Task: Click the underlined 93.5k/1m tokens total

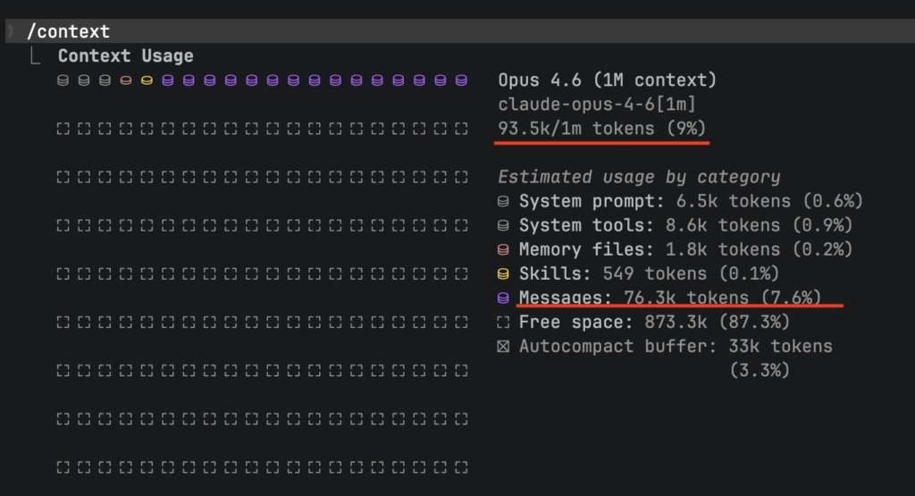Action: [603, 129]
